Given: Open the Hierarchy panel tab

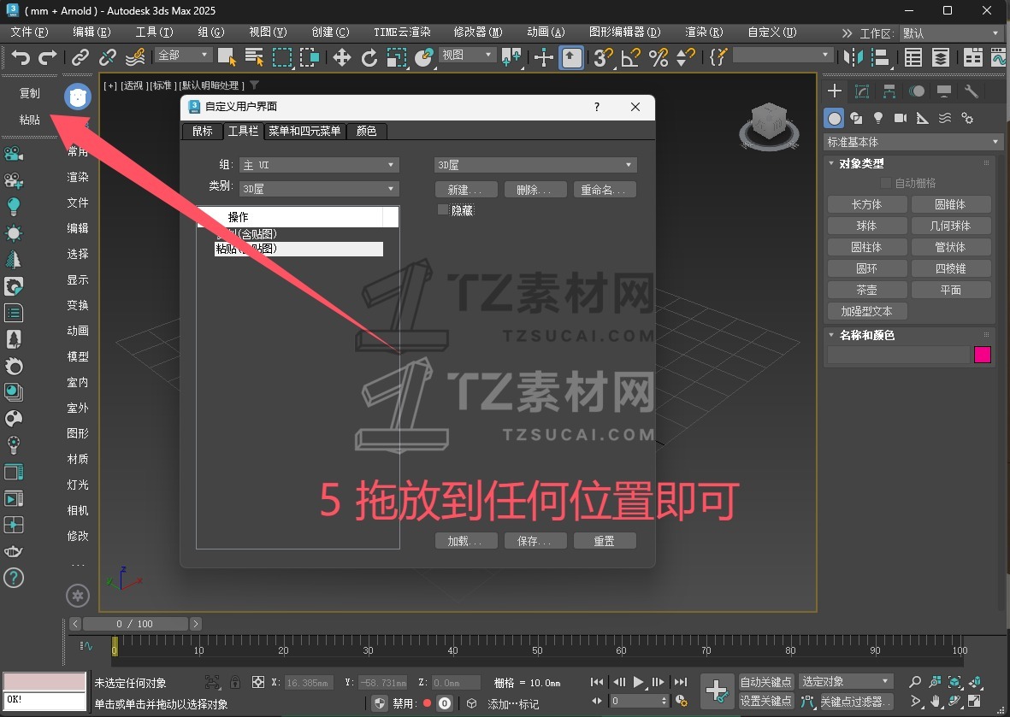Looking at the screenshot, I should tap(889, 91).
